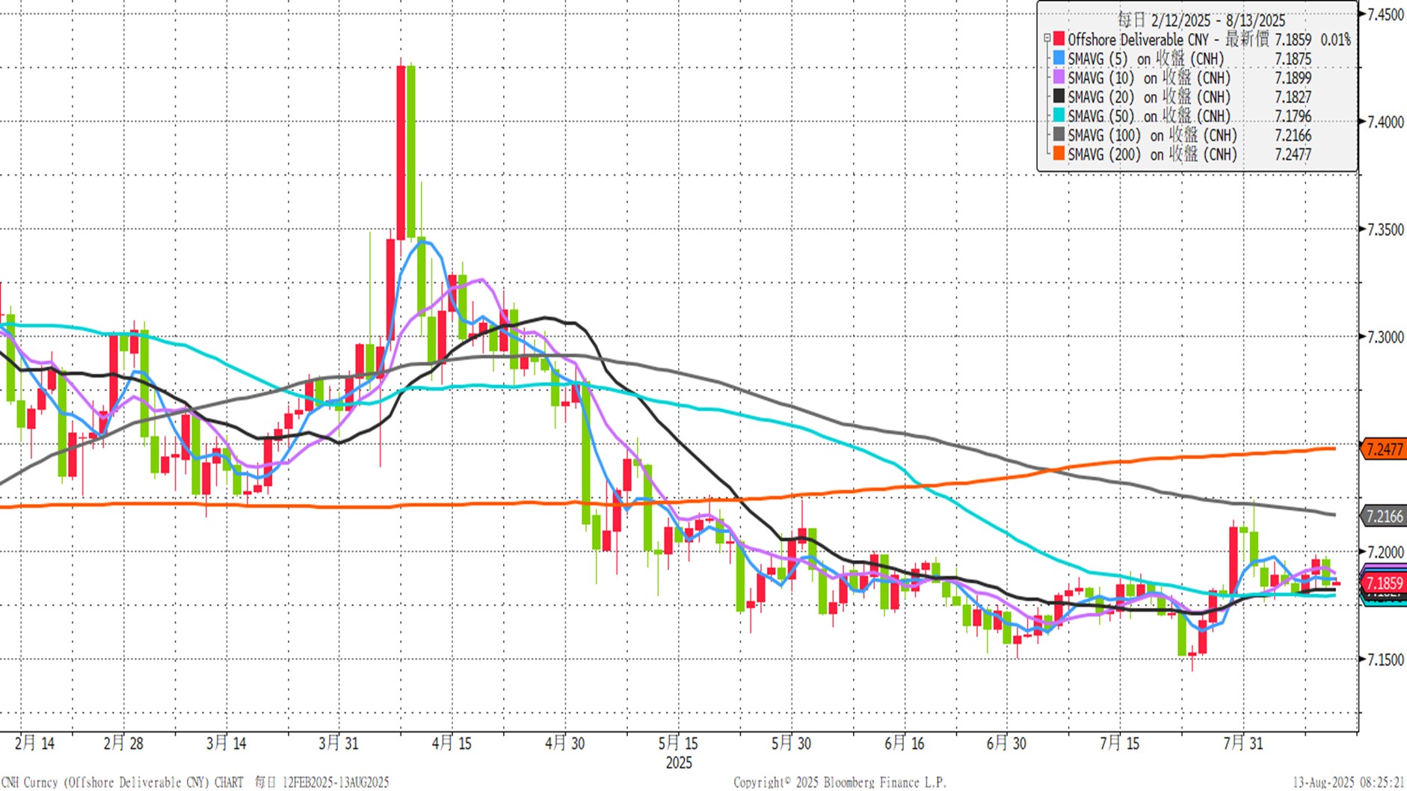1407x791 pixels.
Task: Click the 7.3000 price axis label
Action: coord(1385,337)
